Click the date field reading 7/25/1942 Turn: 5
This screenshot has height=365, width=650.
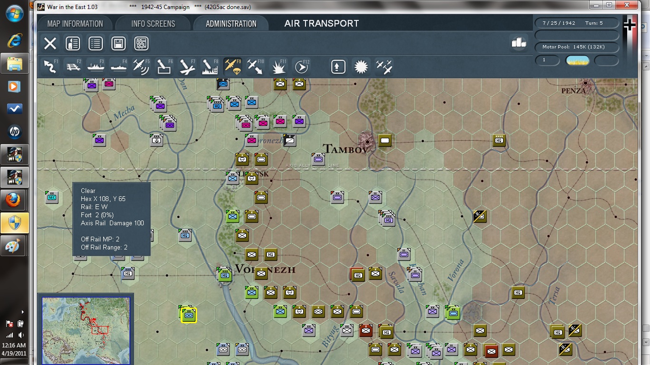577,23
